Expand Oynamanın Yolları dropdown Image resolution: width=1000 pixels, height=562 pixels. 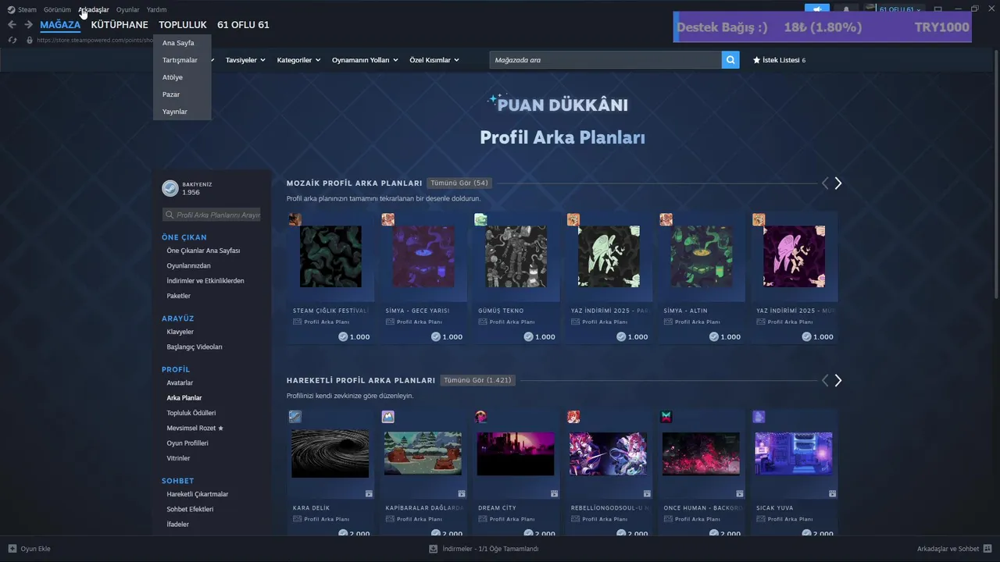[365, 60]
